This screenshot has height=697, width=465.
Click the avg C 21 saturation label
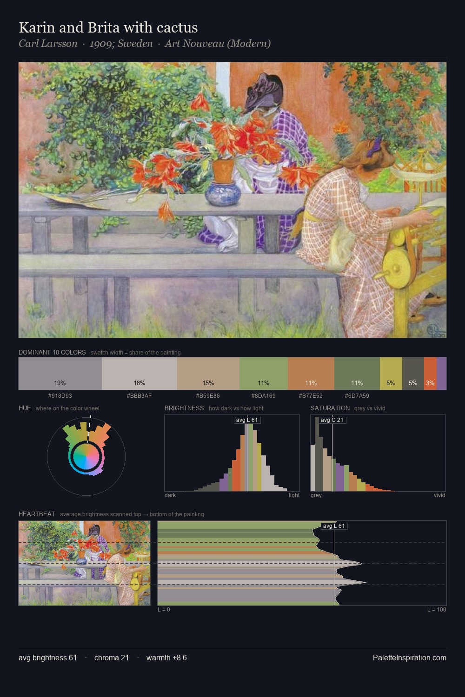(332, 420)
